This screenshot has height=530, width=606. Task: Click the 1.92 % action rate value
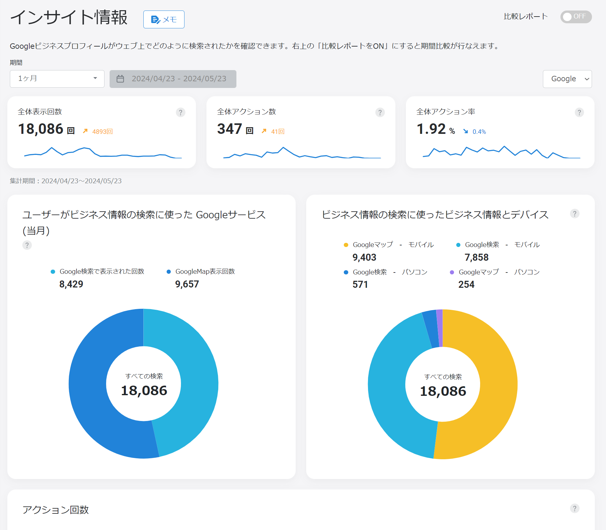click(436, 129)
